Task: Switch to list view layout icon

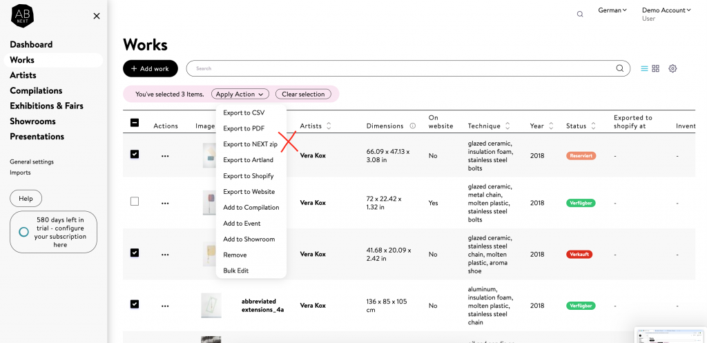Action: pos(644,68)
